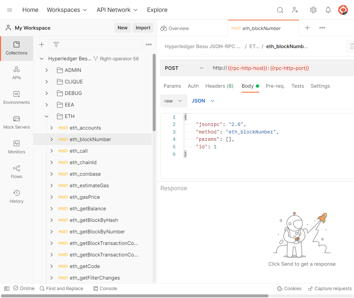Click the invite collaborators icon
This screenshot has width=354, height=298.
point(295,10)
